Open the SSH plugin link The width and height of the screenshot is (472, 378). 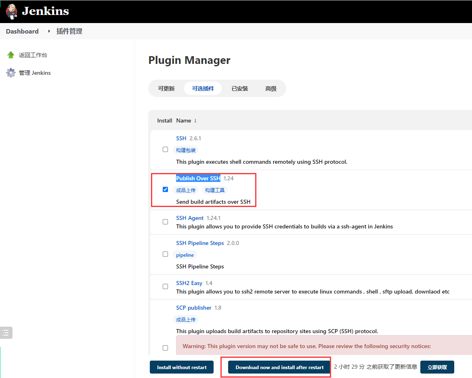tap(181, 138)
